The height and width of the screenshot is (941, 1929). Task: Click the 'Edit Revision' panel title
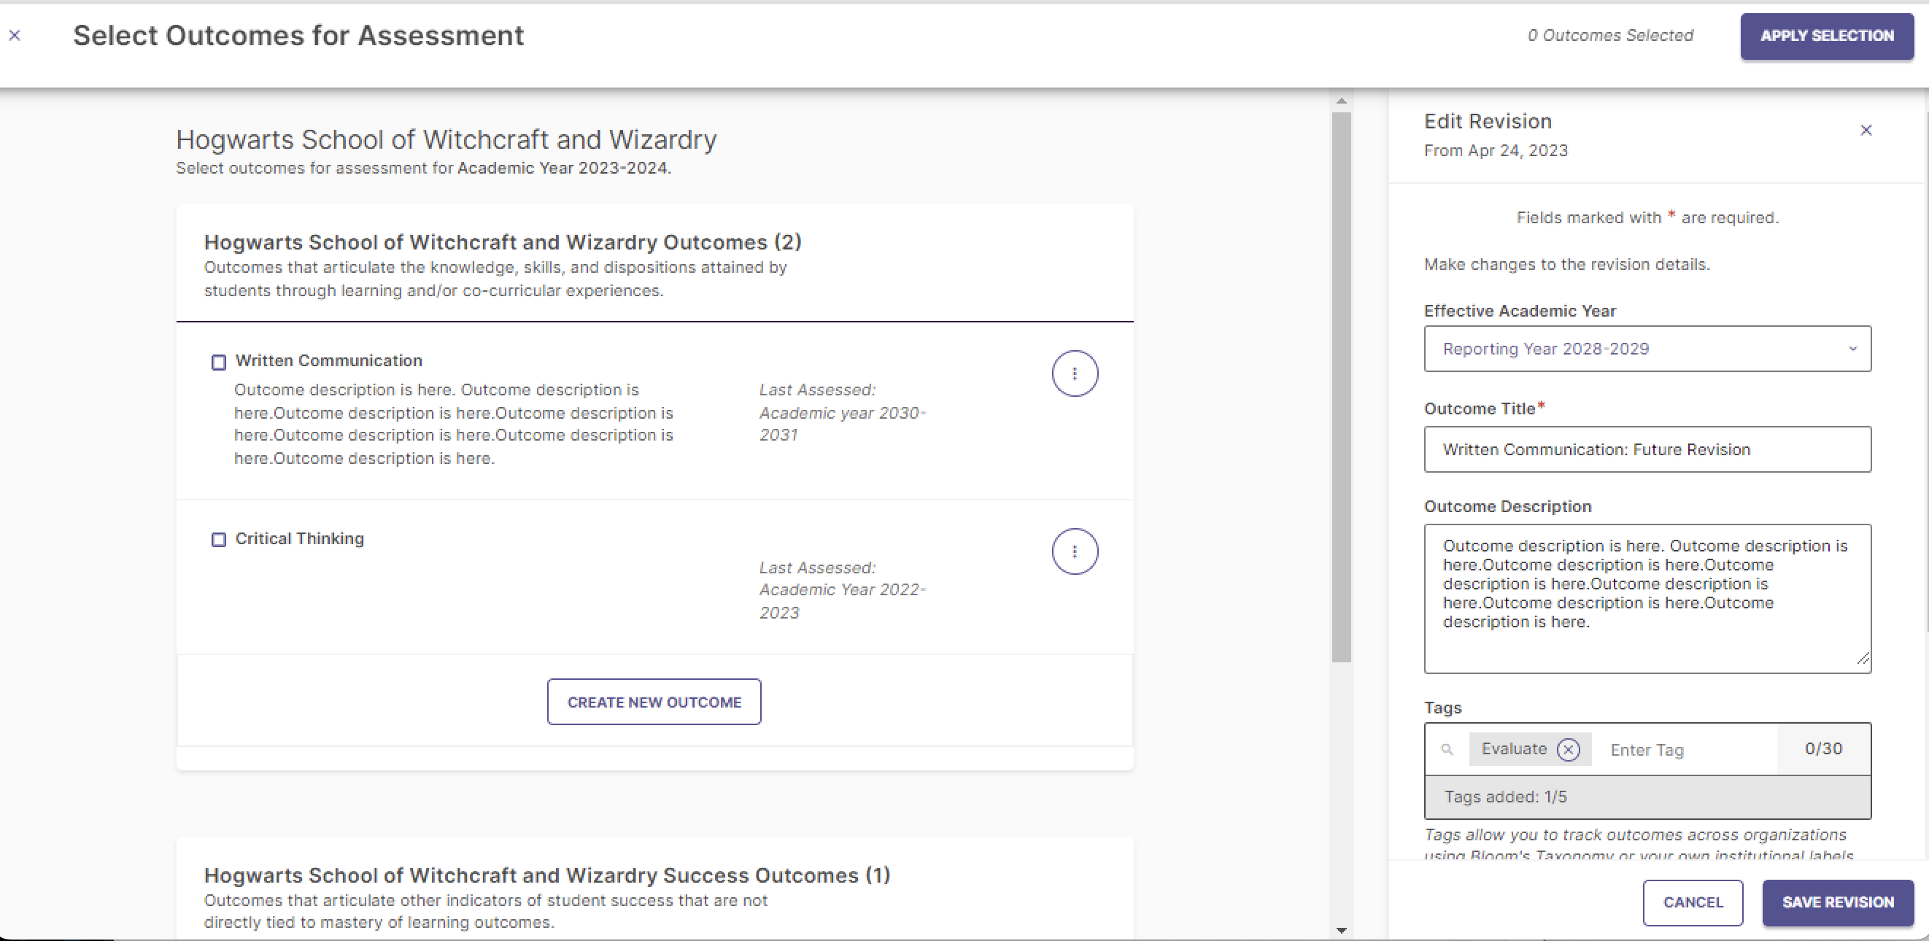click(x=1487, y=121)
